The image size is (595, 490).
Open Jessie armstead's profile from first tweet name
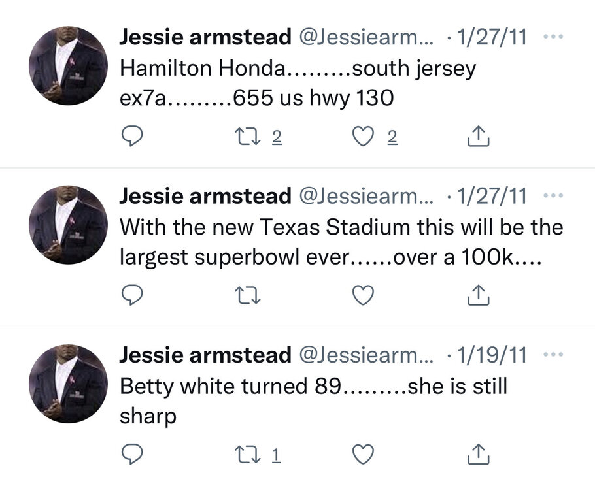tap(205, 37)
